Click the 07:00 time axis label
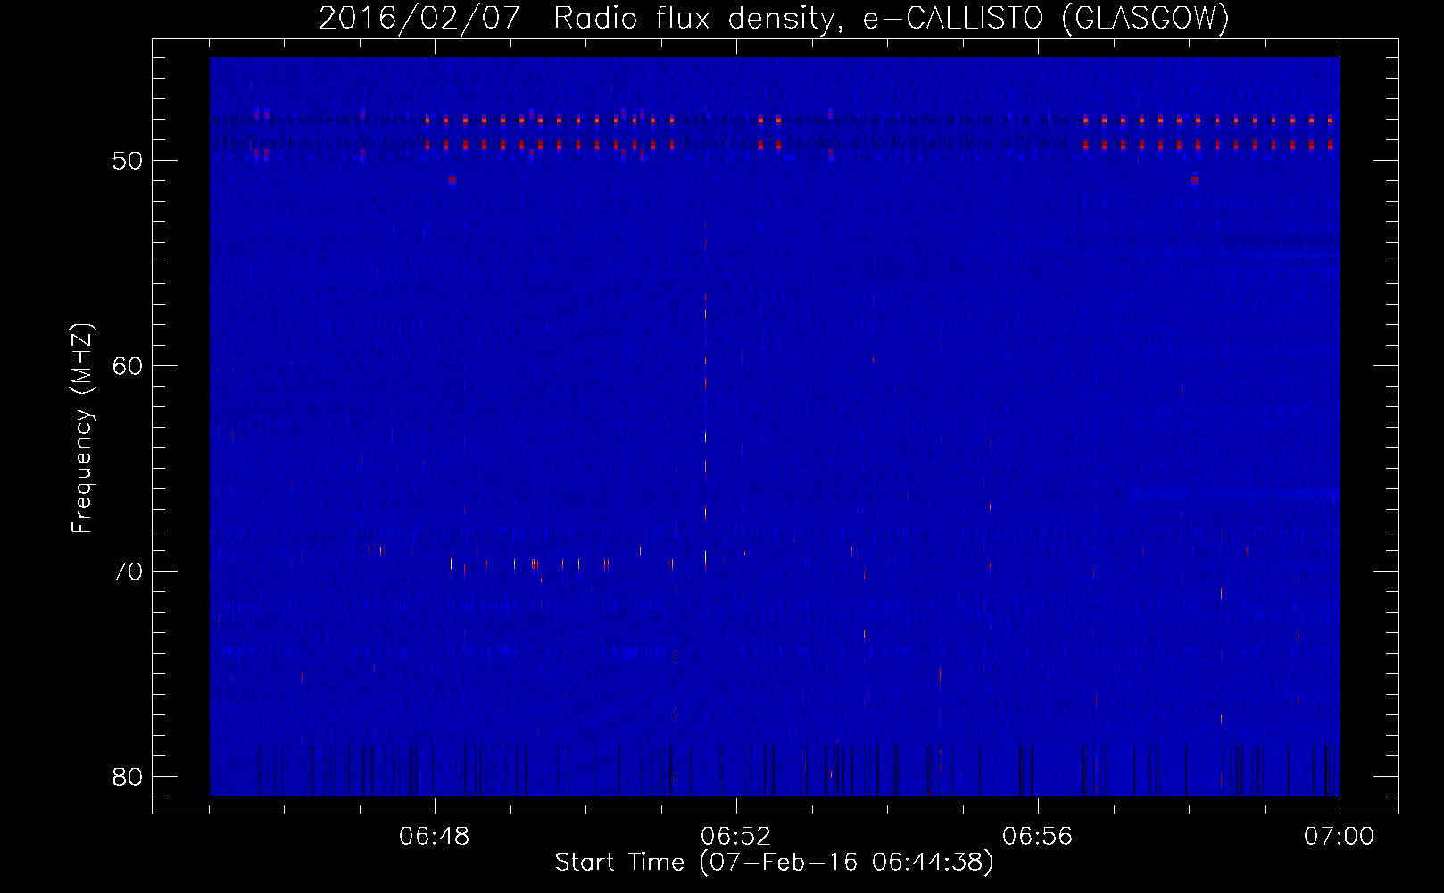 [x=1340, y=837]
